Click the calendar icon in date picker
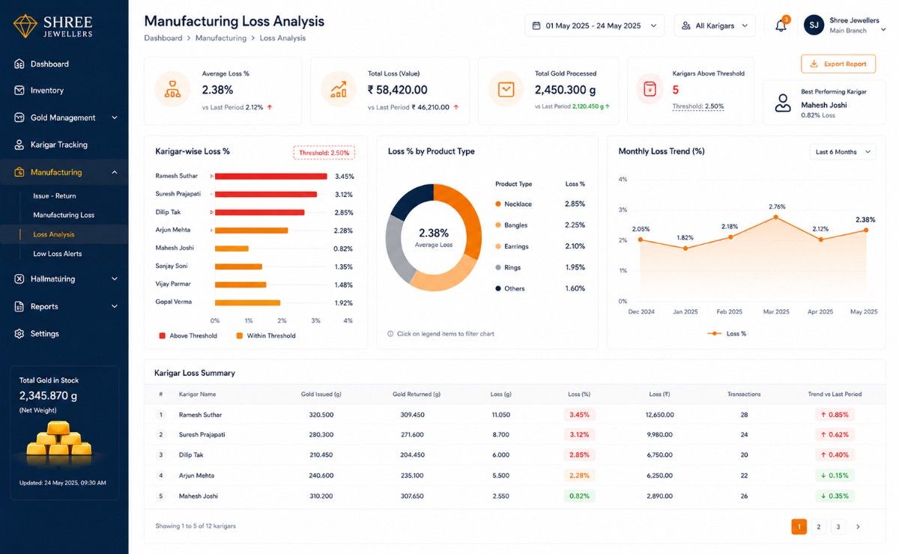Screen dimensions: 899x554 pyautogui.click(x=536, y=25)
